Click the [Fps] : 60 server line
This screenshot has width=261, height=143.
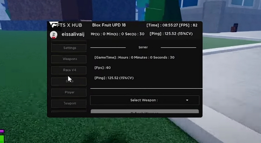pyautogui.click(x=102, y=68)
